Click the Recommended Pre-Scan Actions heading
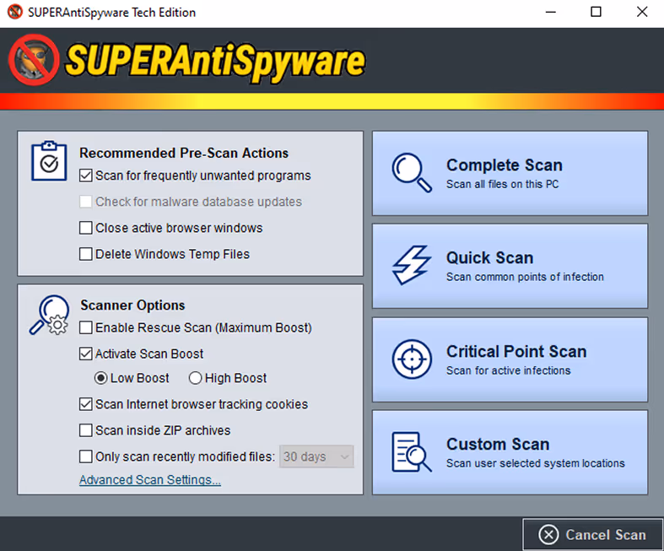This screenshot has height=551, width=664. pyautogui.click(x=184, y=153)
